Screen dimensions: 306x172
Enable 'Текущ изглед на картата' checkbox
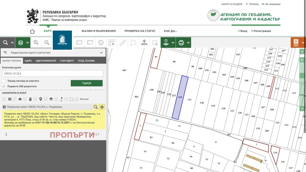4,81
